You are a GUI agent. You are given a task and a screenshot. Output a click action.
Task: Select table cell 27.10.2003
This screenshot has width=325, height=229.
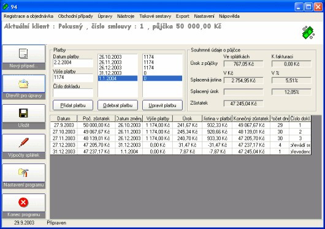coord(64,132)
